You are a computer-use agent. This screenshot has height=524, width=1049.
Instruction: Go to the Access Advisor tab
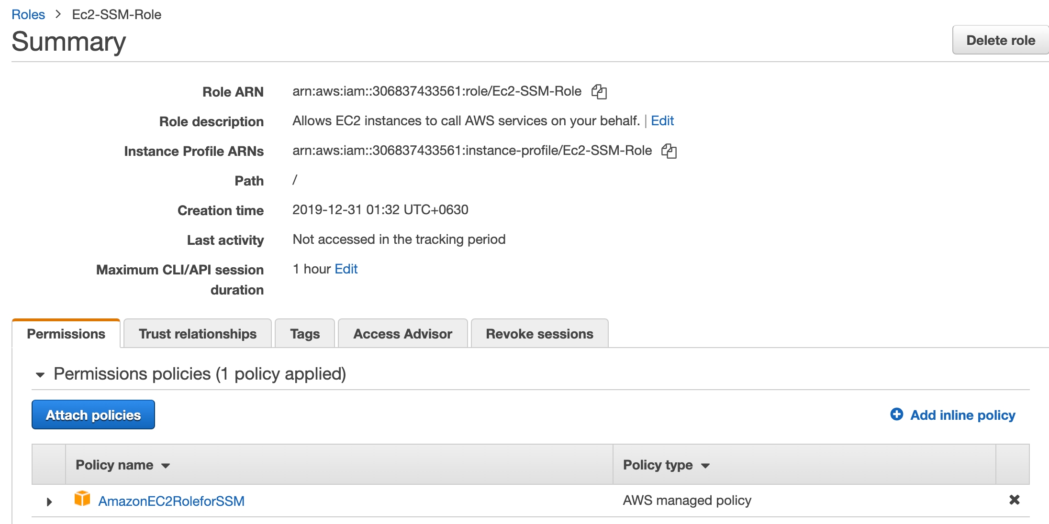[x=402, y=334]
